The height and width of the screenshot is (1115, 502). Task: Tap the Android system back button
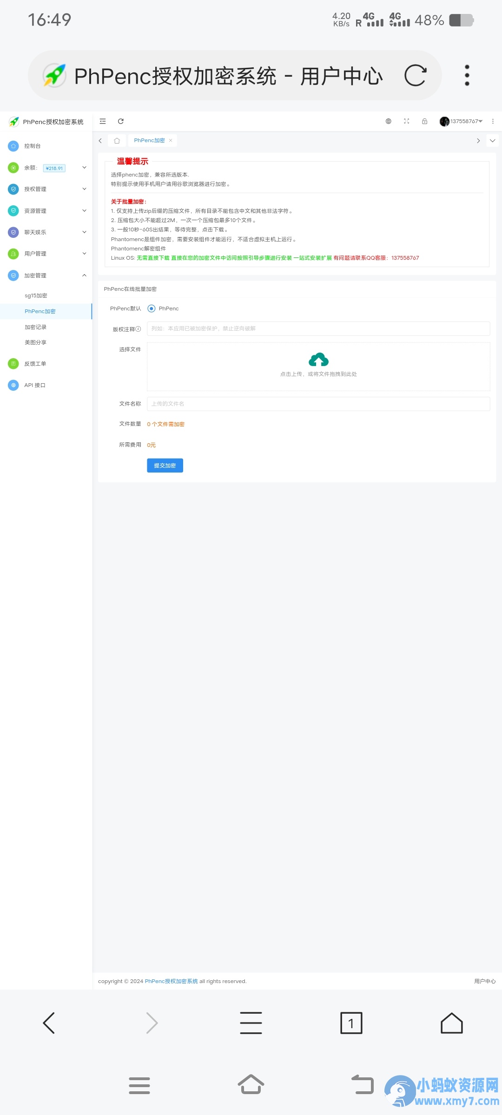[x=363, y=1084]
